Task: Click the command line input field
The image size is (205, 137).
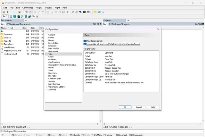Action: [114, 131]
